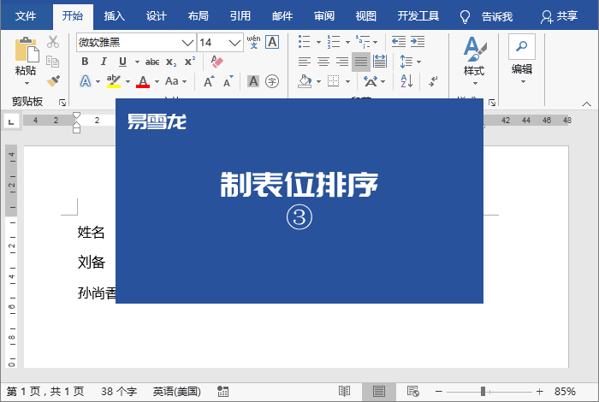Toggle subscript formatting
This screenshot has width=599, height=402.
click(x=171, y=62)
